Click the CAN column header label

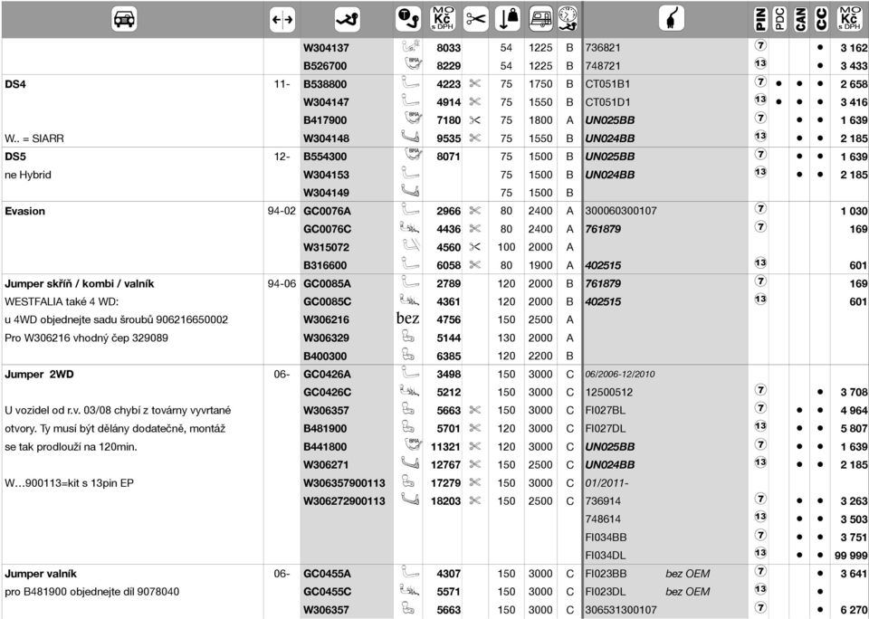click(x=800, y=19)
